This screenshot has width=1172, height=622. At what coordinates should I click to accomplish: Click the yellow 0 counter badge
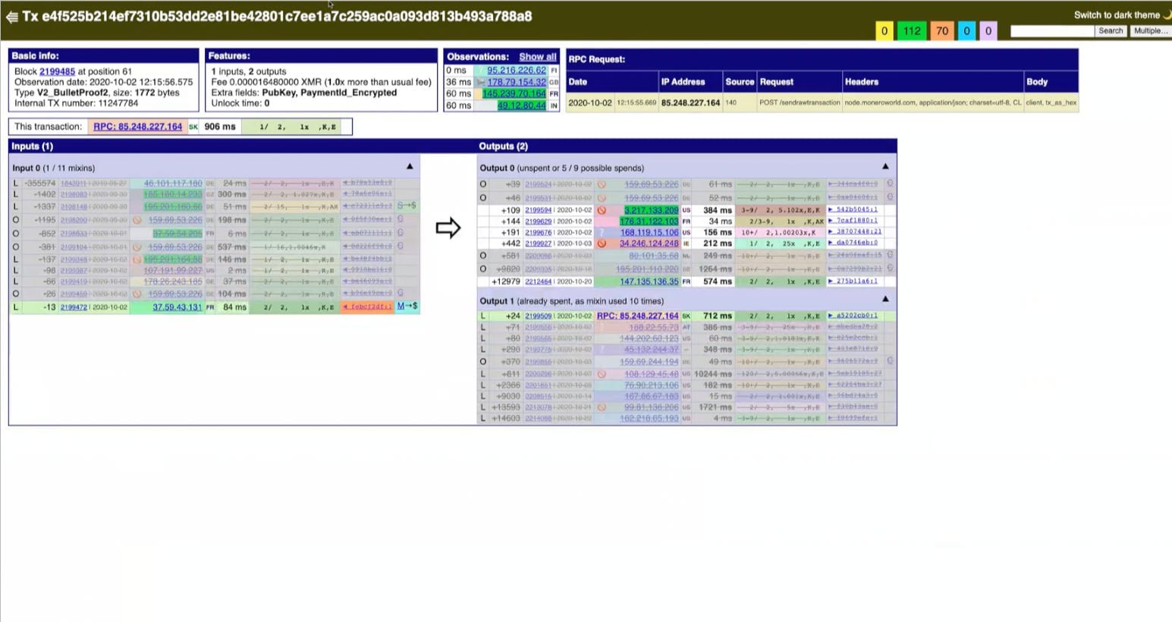coord(884,31)
